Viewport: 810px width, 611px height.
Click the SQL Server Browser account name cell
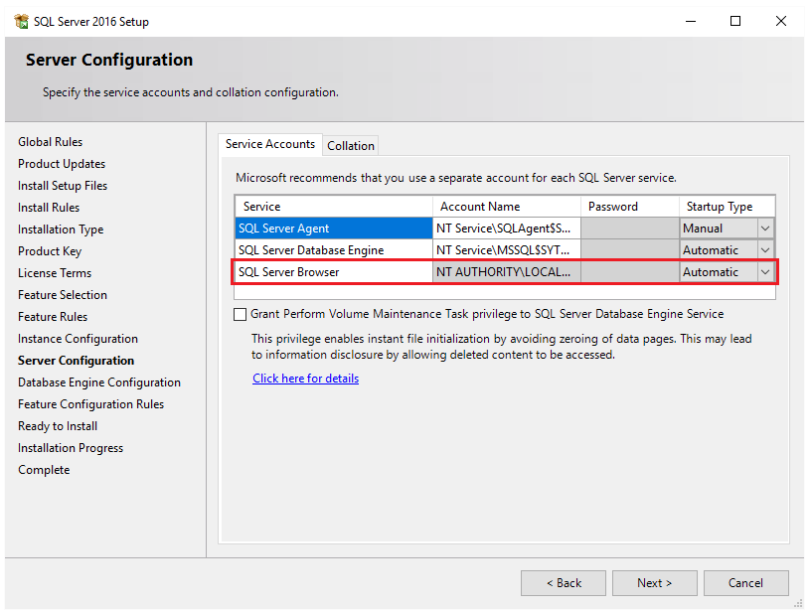pyautogui.click(x=506, y=272)
